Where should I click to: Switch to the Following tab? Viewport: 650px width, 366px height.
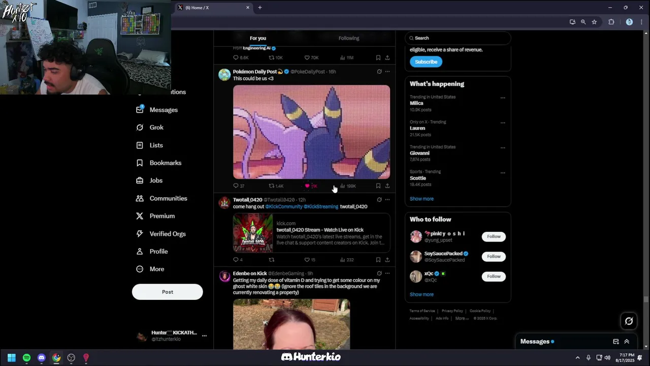[349, 38]
